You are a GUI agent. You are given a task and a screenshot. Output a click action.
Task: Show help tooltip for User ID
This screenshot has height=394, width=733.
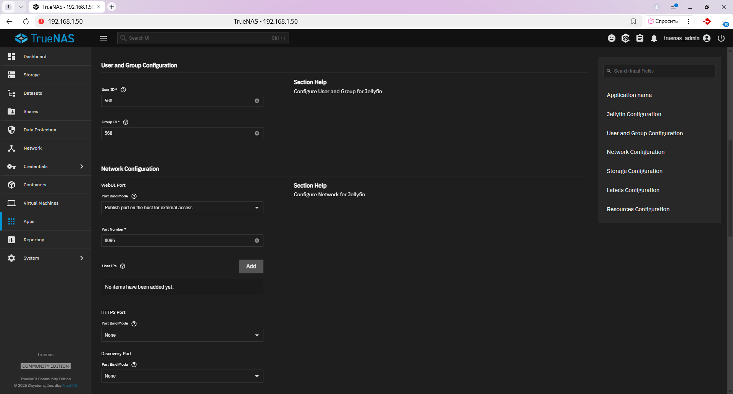click(x=123, y=90)
